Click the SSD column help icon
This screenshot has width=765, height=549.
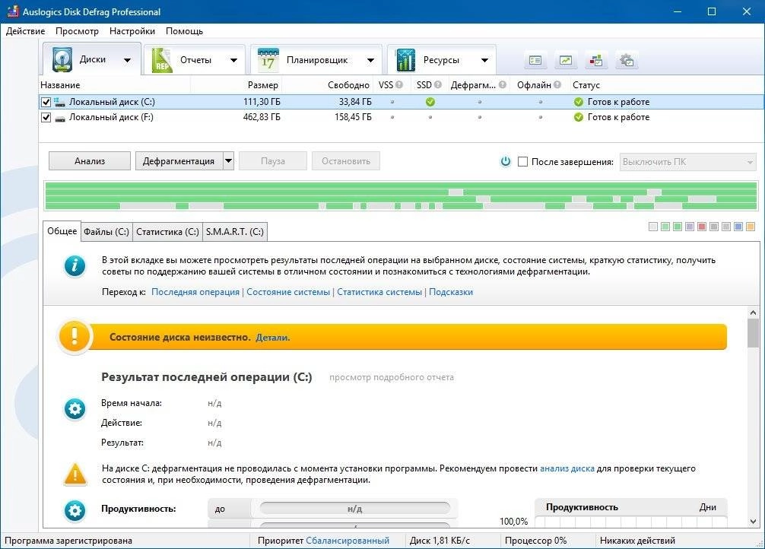437,85
